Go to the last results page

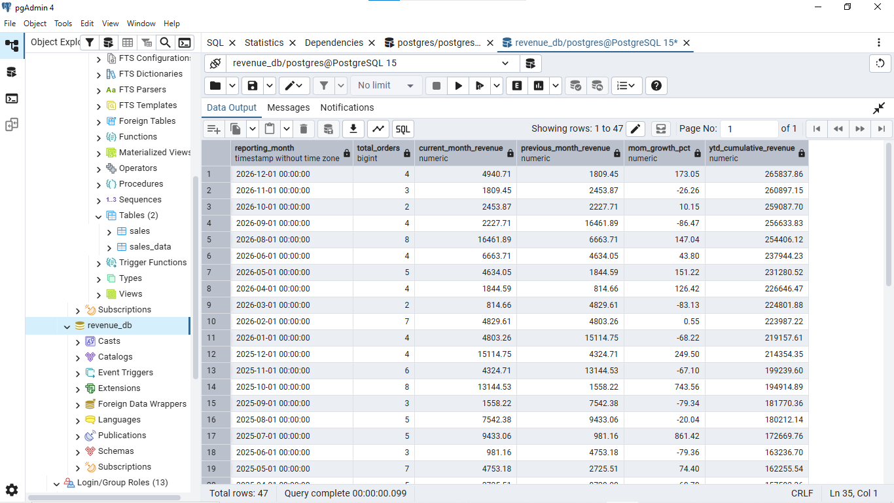click(882, 129)
